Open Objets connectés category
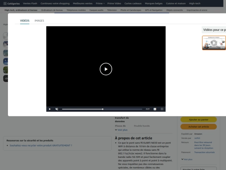Viewport: 226px width, 170px height. point(175,10)
